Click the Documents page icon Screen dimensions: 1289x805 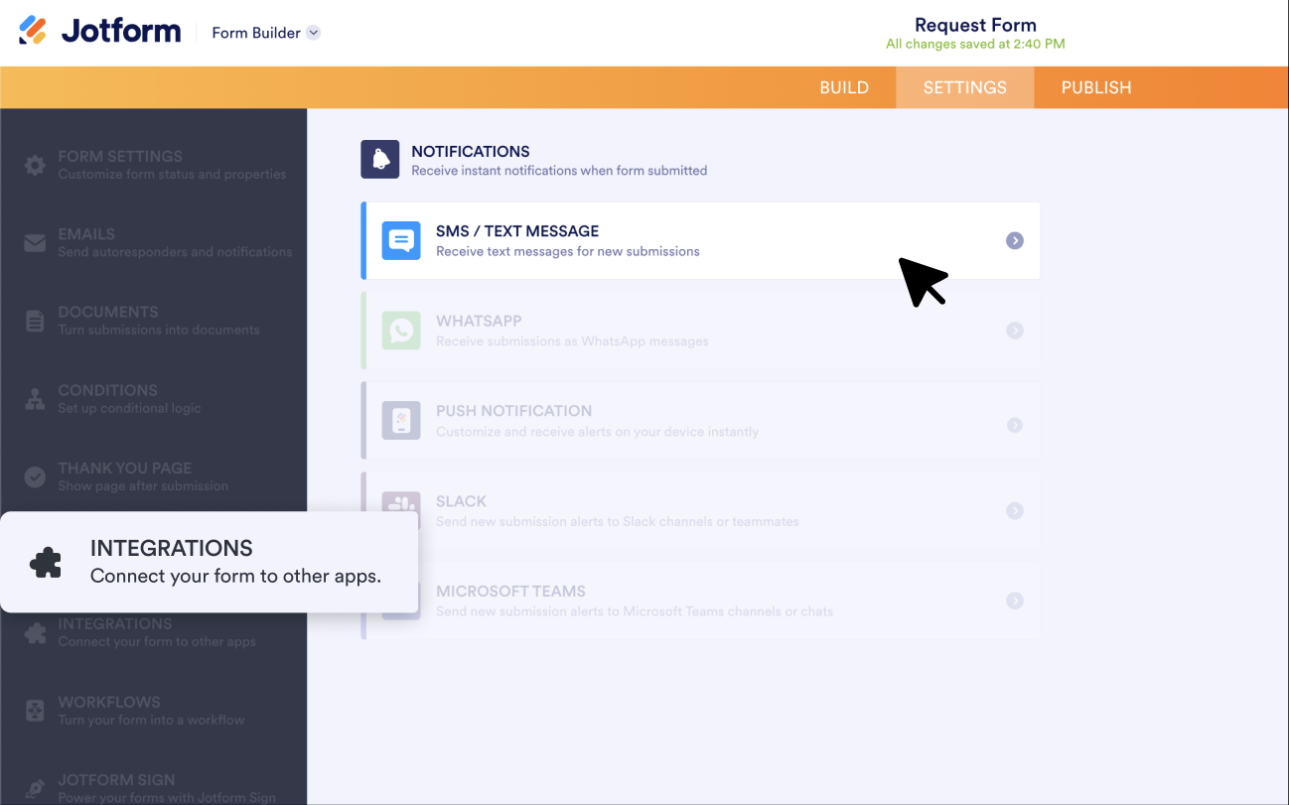click(35, 321)
